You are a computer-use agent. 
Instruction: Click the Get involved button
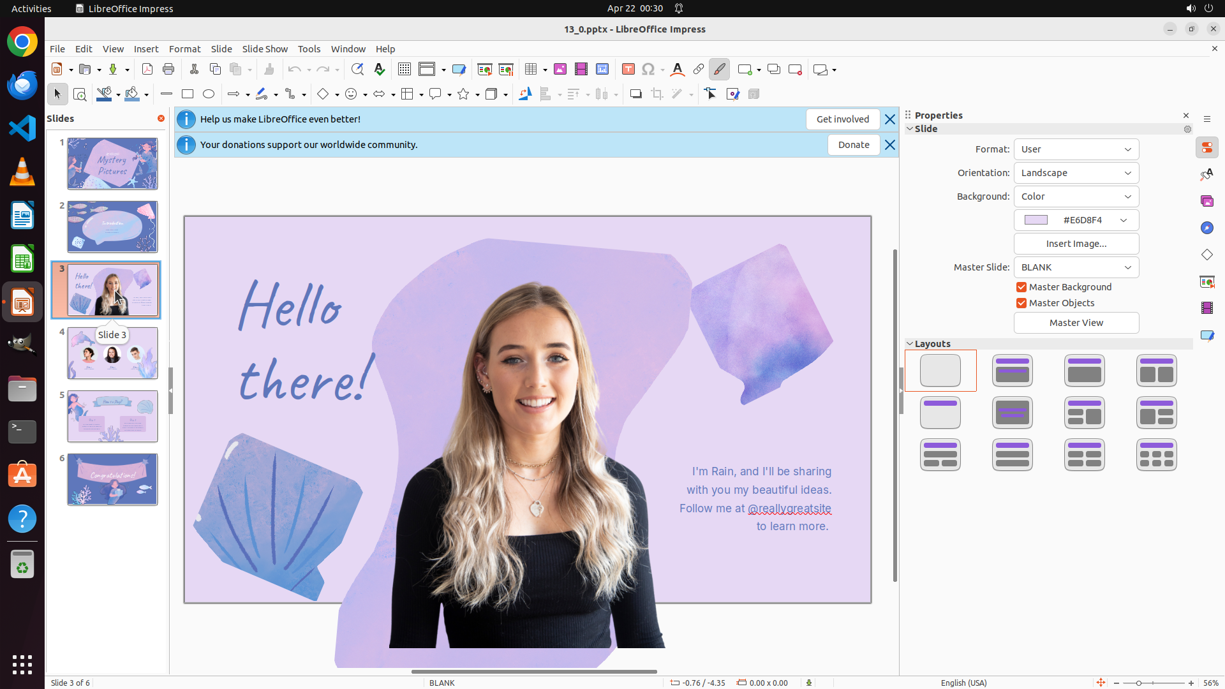pos(842,119)
